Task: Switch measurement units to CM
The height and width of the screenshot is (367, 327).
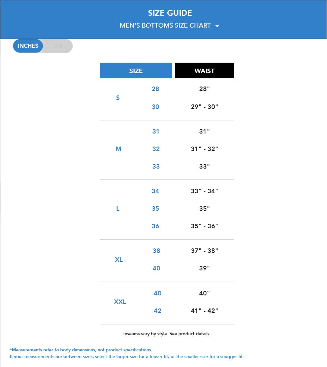Action: [x=58, y=46]
